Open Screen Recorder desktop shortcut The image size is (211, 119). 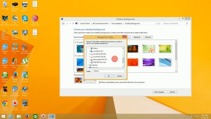tap(15, 105)
